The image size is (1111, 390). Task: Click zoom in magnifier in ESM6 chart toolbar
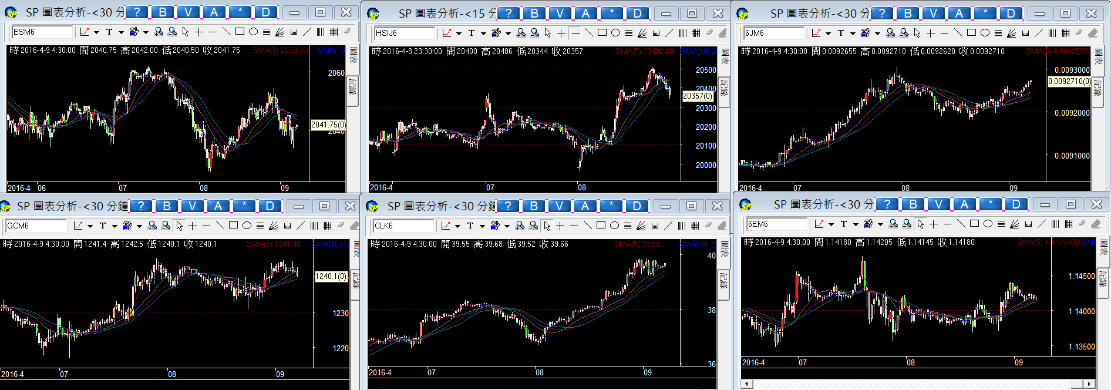coord(159,32)
